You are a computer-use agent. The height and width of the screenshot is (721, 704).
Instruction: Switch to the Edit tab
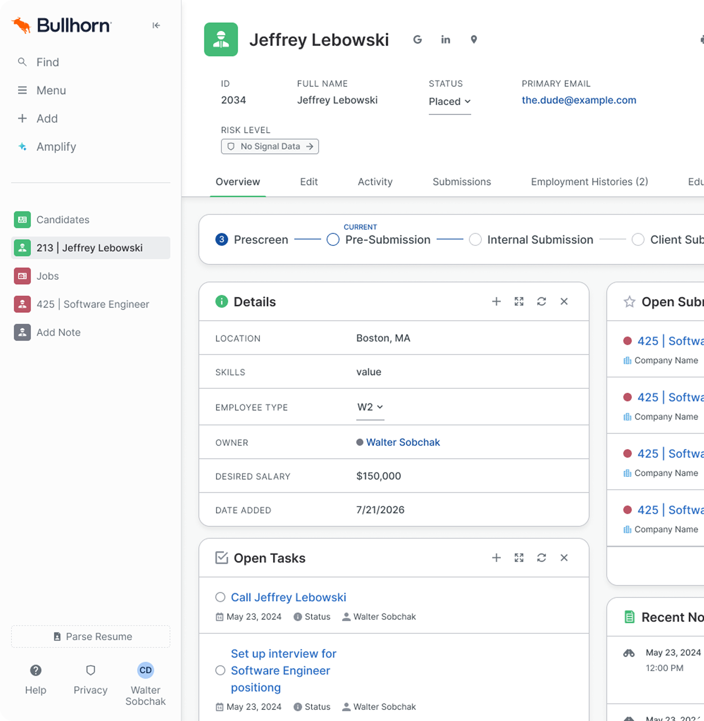point(309,182)
